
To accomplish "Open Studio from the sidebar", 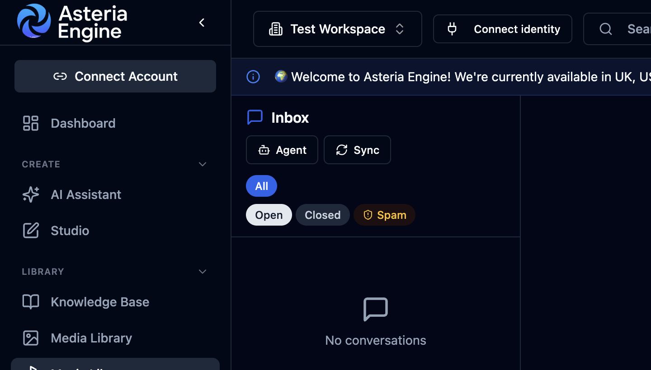I will (x=115, y=231).
